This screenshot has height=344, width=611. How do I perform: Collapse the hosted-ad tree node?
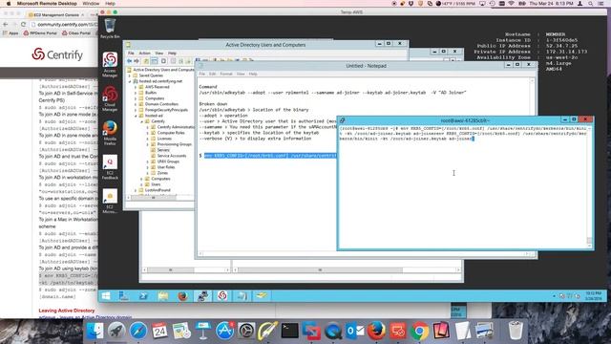(136, 116)
